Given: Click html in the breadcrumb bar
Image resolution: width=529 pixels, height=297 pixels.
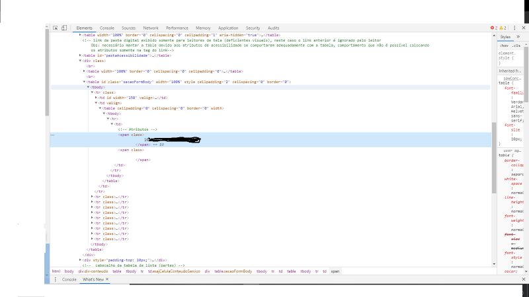Looking at the screenshot, I should pyautogui.click(x=56, y=271).
